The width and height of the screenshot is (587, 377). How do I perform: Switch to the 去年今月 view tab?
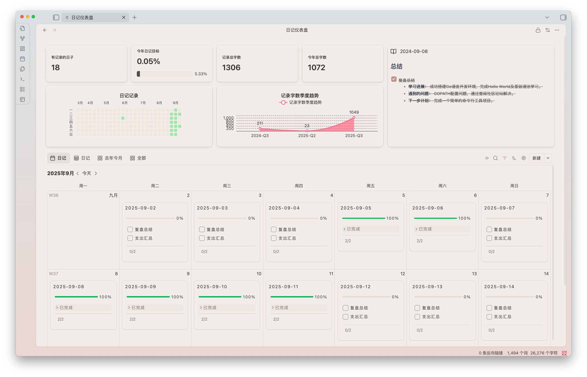point(110,158)
